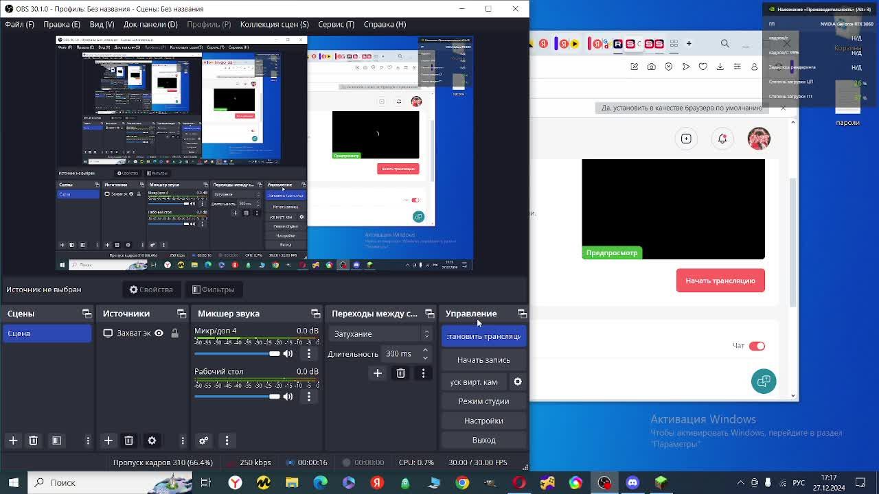Click the Рабочий стол volume slider

[x=237, y=396]
